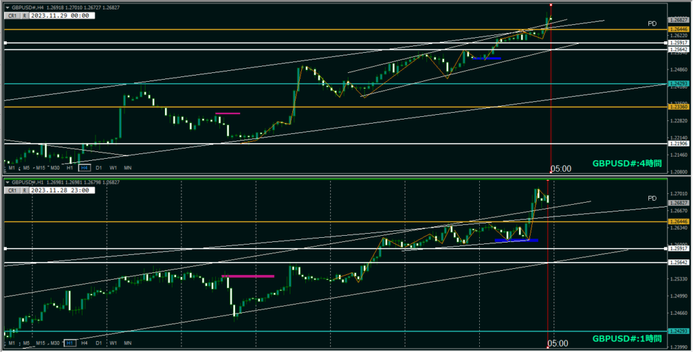Click the 1.25917 price label on upper chart
Viewport: 693px width, 352px height.
point(678,43)
